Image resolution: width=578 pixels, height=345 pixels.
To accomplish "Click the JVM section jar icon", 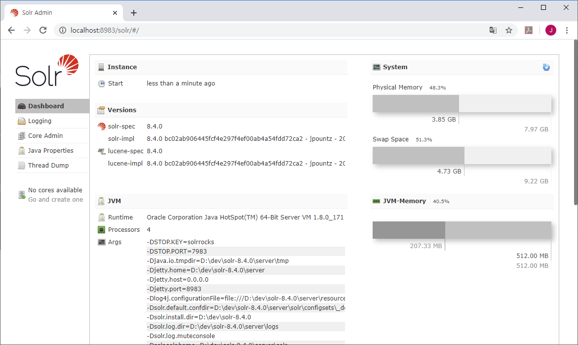I will tap(101, 201).
